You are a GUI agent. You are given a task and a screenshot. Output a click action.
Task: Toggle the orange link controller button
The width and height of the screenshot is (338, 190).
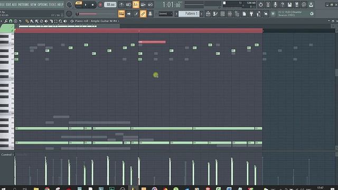(x=143, y=14)
